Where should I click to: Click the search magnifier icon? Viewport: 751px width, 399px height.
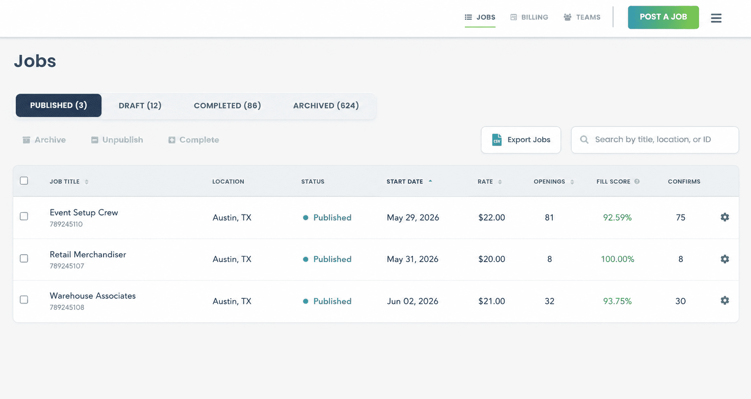pyautogui.click(x=584, y=140)
